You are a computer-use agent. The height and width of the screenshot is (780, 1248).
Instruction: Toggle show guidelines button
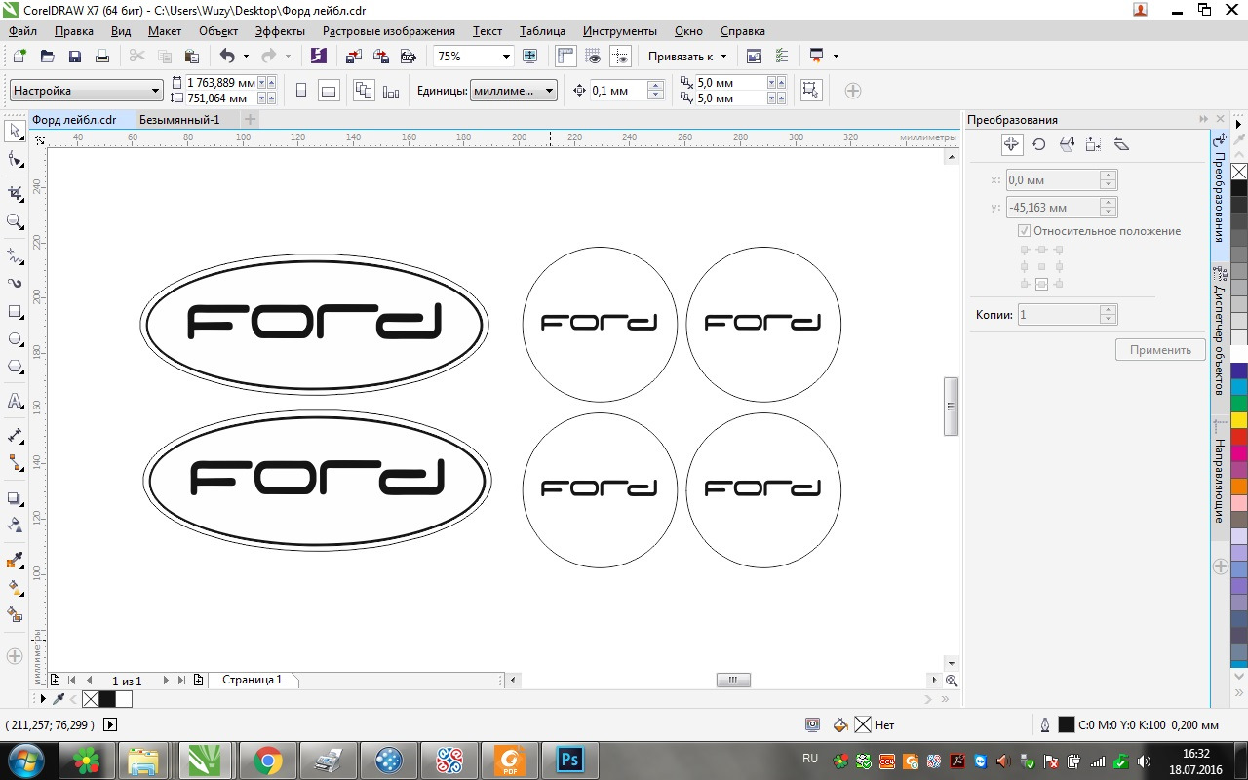pos(620,56)
